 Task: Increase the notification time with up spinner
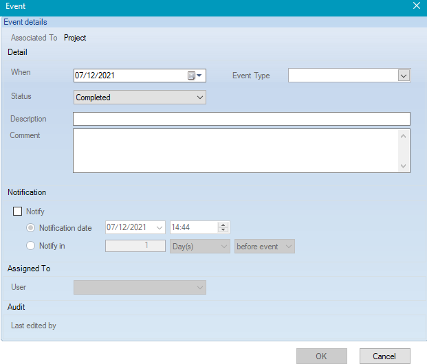pyautogui.click(x=223, y=225)
